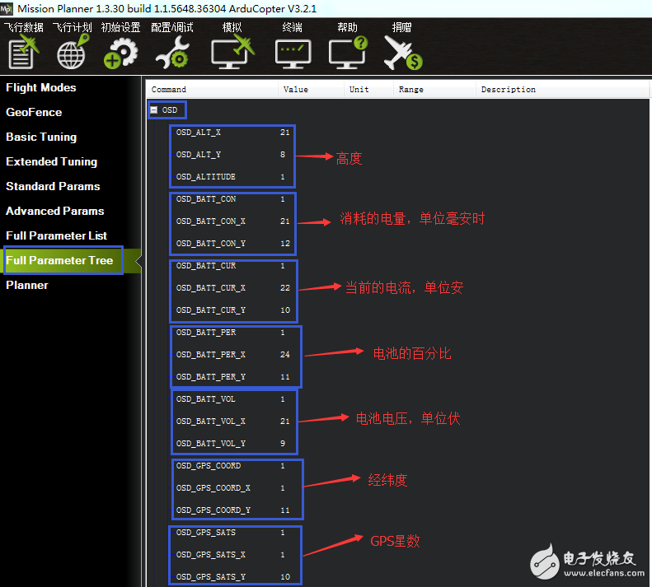Click the Unit column header

[x=368, y=89]
